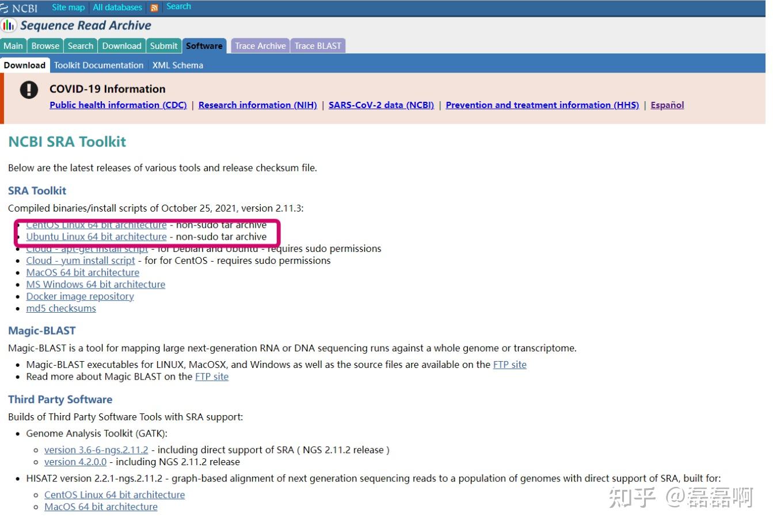Switch to the Browse tab
773x529 pixels.
pyautogui.click(x=45, y=46)
